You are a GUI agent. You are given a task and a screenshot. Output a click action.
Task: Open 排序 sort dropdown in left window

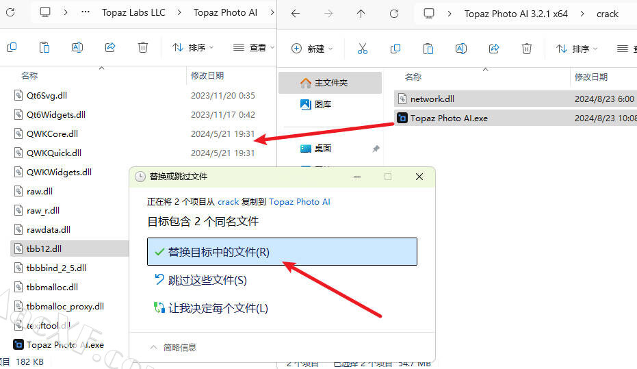[x=193, y=47]
